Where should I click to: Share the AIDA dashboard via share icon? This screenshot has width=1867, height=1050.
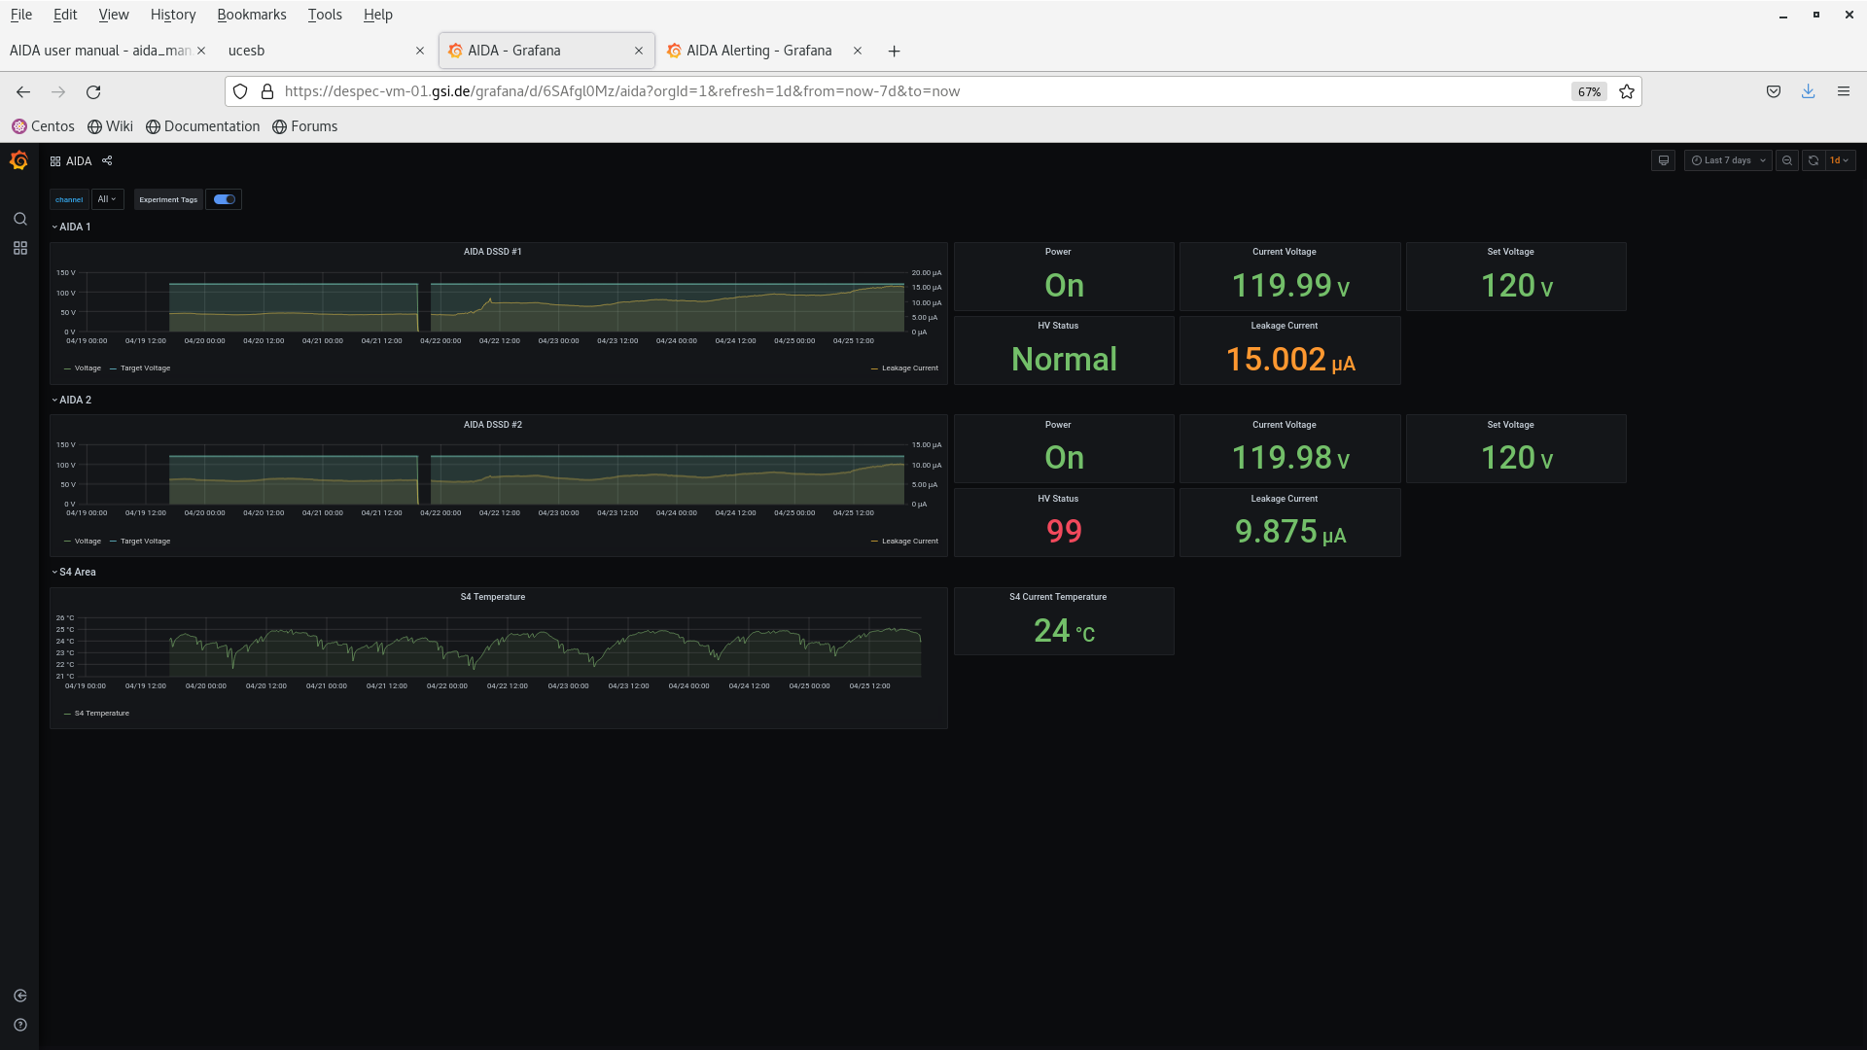point(107,160)
